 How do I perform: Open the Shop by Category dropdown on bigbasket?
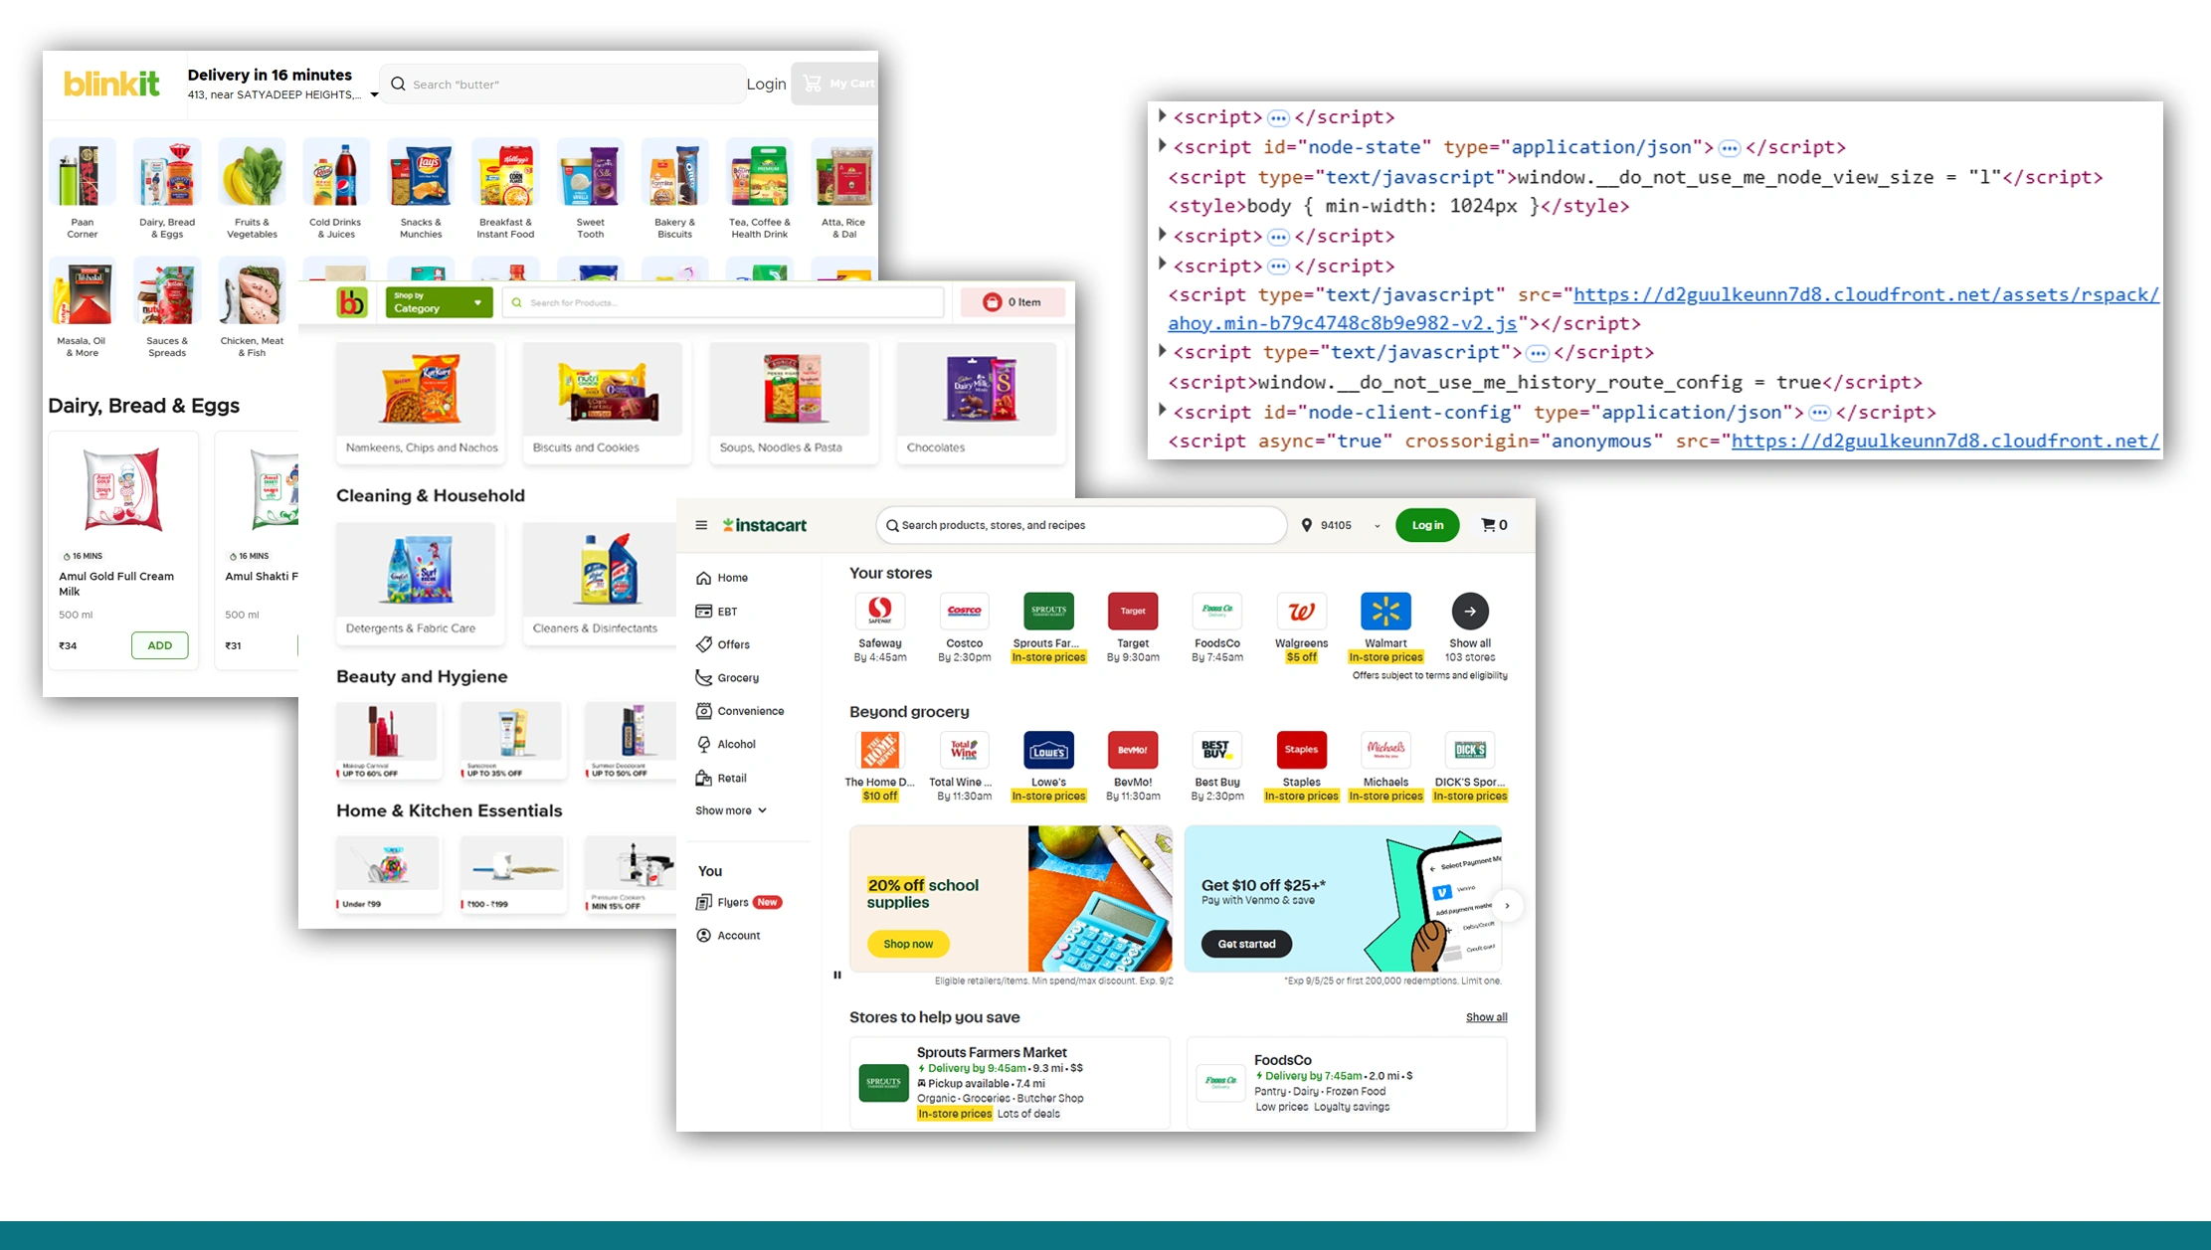point(438,302)
